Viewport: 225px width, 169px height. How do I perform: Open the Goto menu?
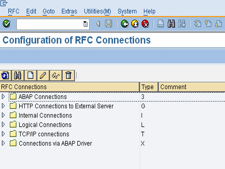point(49,11)
